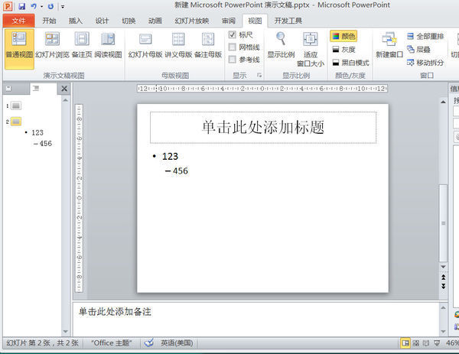Click the spell check status icon
This screenshot has height=354, width=459.
(x=149, y=343)
